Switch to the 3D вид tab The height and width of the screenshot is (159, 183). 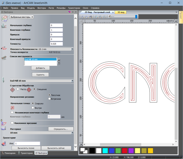[x=121, y=12]
